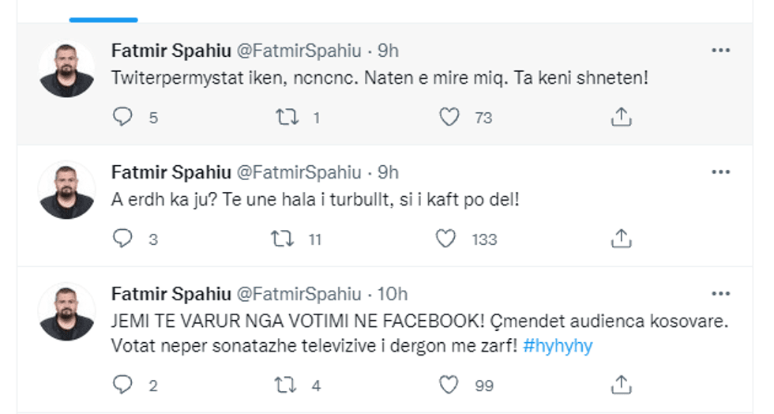Screen dimensions: 774x414
Task: Reply to the "Twiterpermystat iken" tweet
Action: pos(122,117)
